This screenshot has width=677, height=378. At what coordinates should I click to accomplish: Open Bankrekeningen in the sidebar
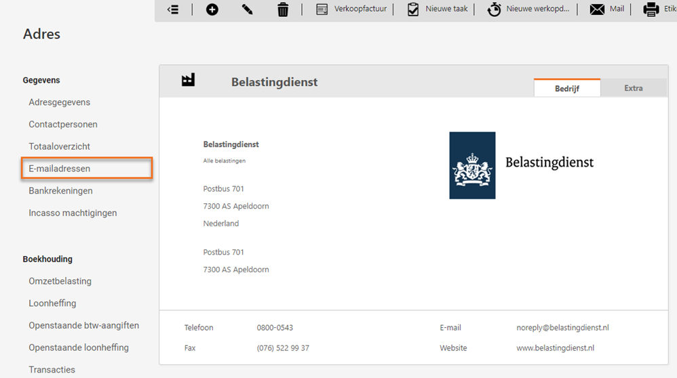61,190
